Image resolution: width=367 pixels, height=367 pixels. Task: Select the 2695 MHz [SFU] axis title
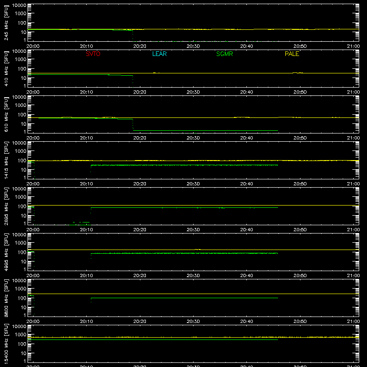6,206
